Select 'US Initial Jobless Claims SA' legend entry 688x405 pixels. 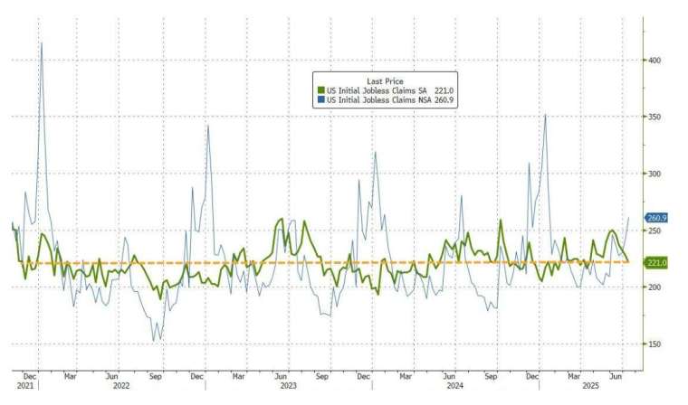click(377, 90)
